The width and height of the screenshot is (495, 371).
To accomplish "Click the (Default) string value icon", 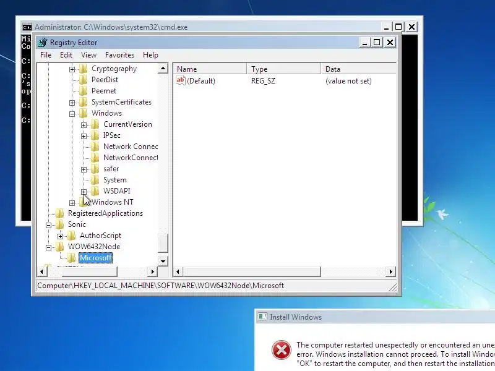I will click(181, 80).
